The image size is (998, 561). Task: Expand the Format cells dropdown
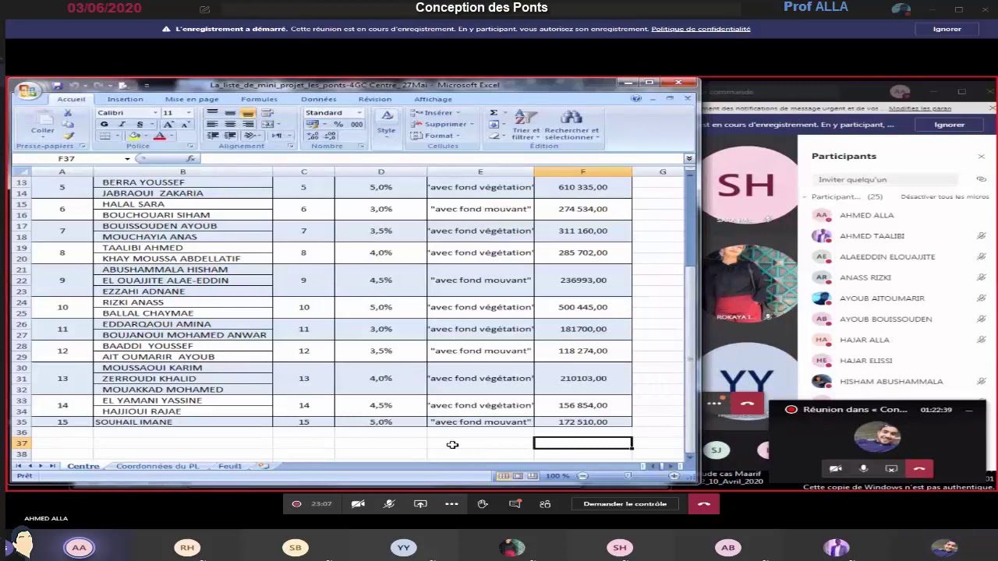(x=458, y=136)
